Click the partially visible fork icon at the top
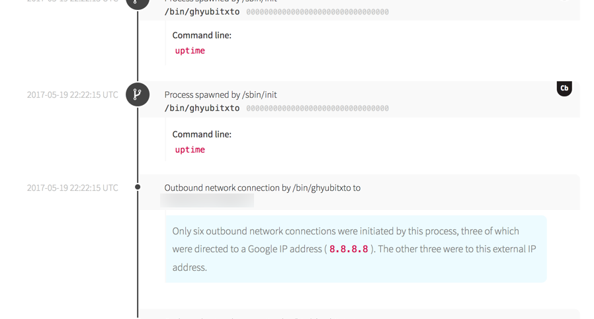Viewport: 594px width, 319px height. coord(138,3)
